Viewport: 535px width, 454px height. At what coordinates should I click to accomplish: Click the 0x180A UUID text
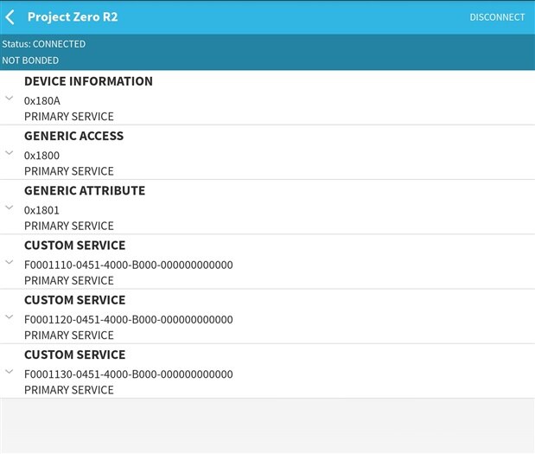click(x=42, y=100)
